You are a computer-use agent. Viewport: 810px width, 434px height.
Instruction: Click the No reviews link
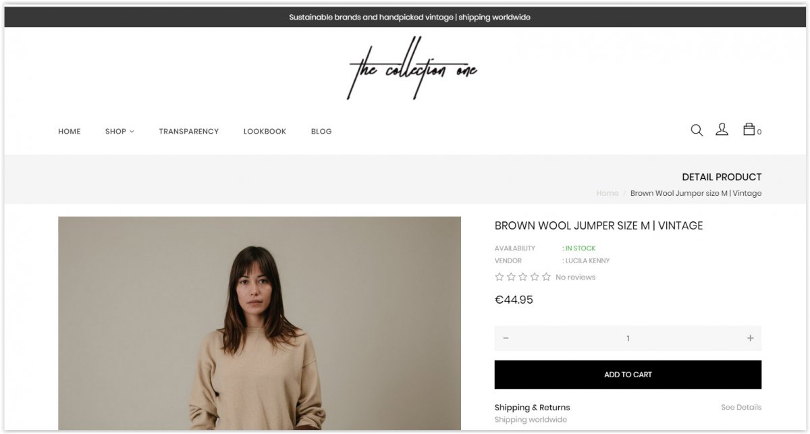click(x=575, y=277)
